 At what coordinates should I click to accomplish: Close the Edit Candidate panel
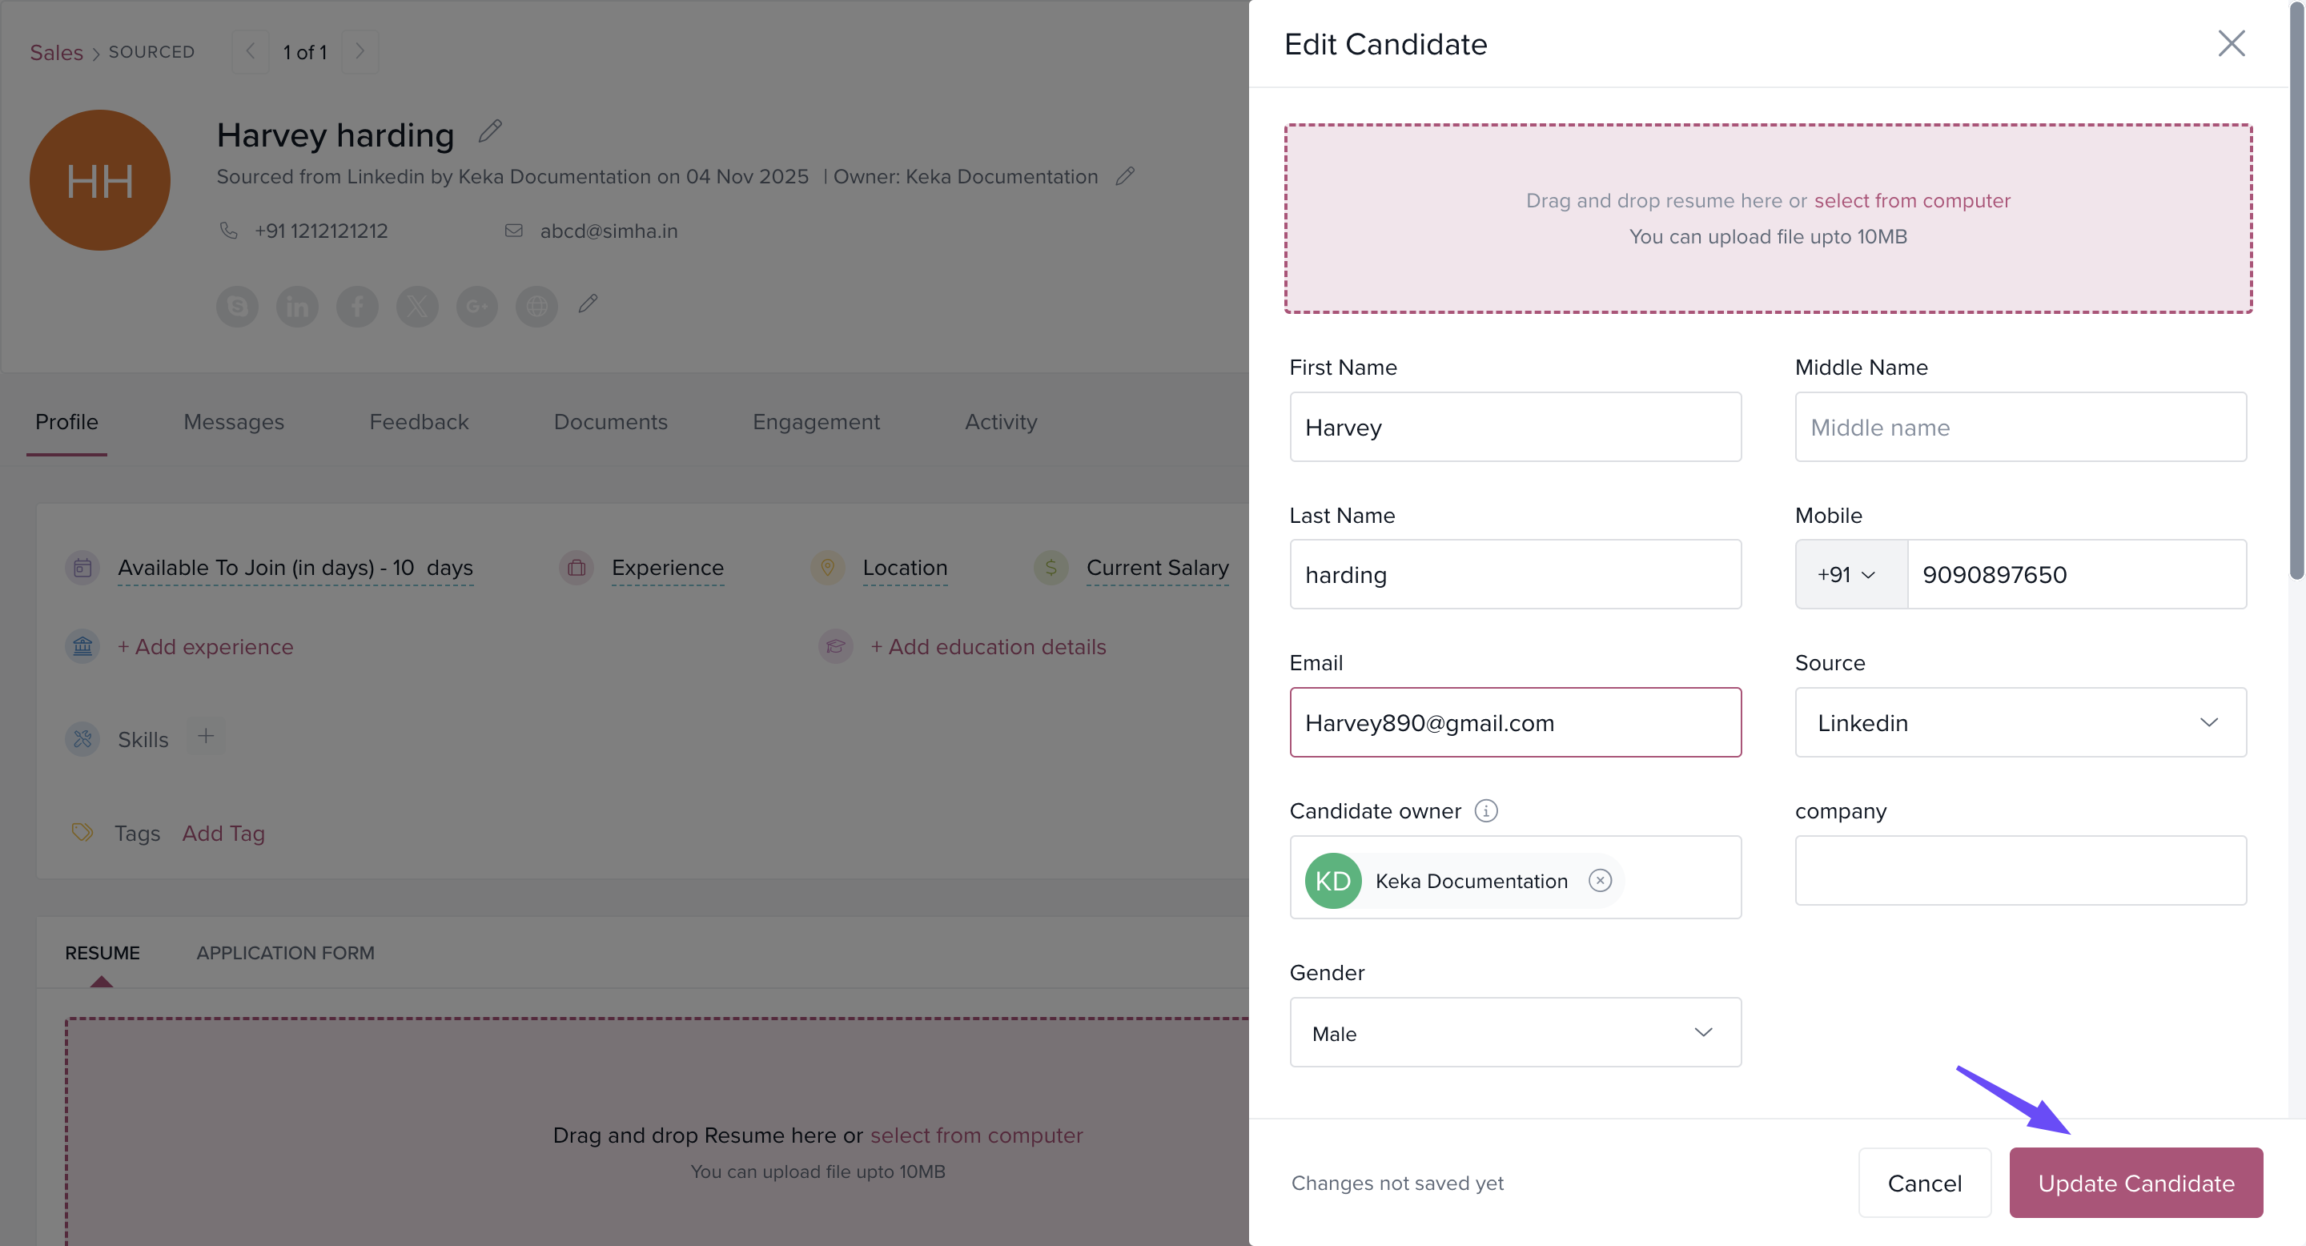pyautogui.click(x=2231, y=43)
